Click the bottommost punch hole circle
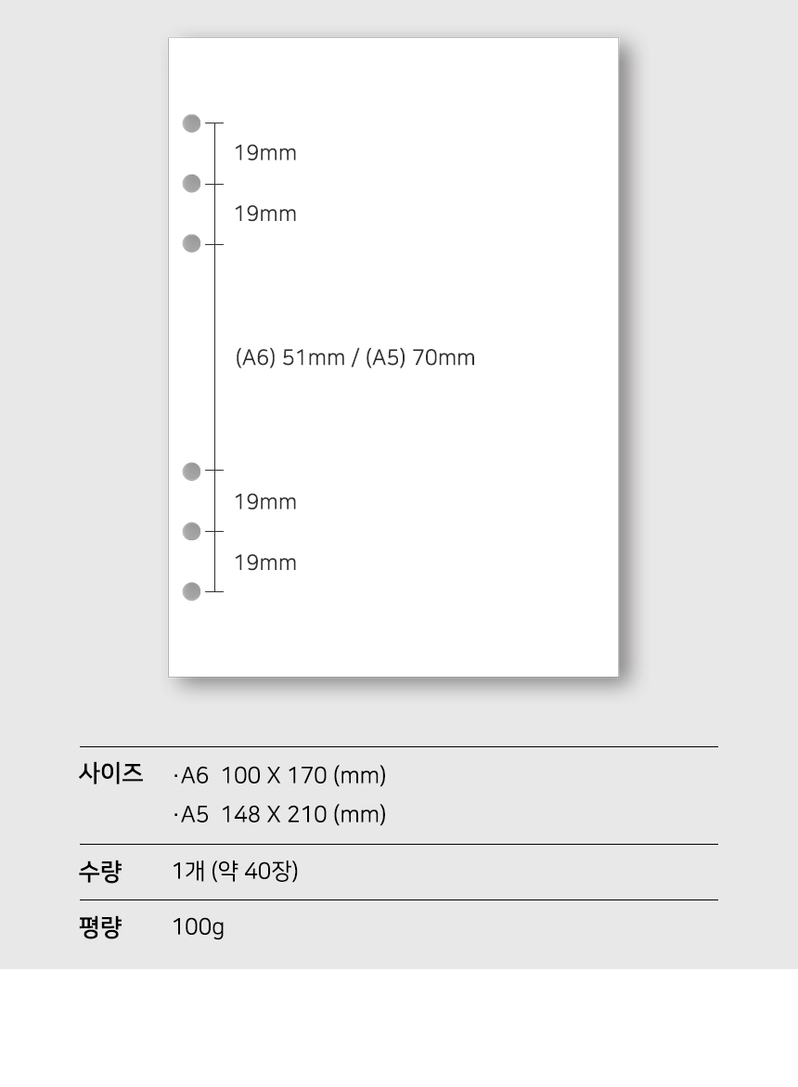 [x=191, y=591]
